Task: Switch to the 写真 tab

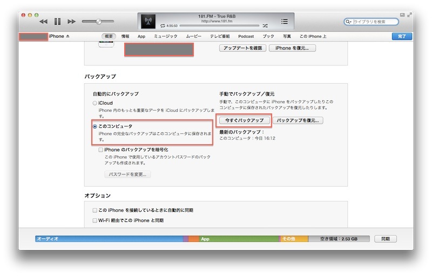Action: coord(287,36)
